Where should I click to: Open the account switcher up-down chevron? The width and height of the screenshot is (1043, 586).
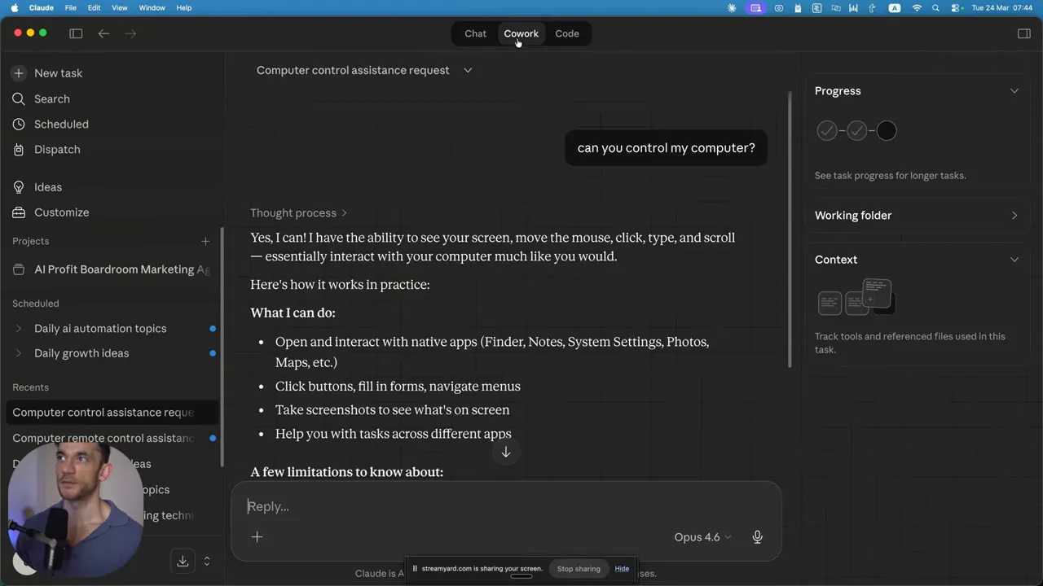(207, 561)
